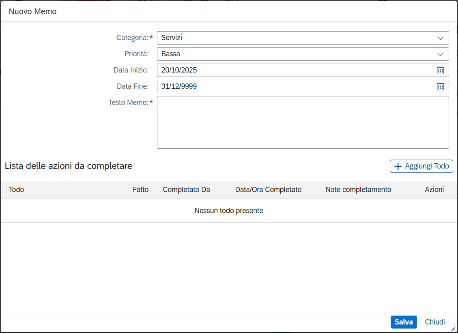Click the Todo column header
Image resolution: width=458 pixels, height=333 pixels.
(17, 190)
